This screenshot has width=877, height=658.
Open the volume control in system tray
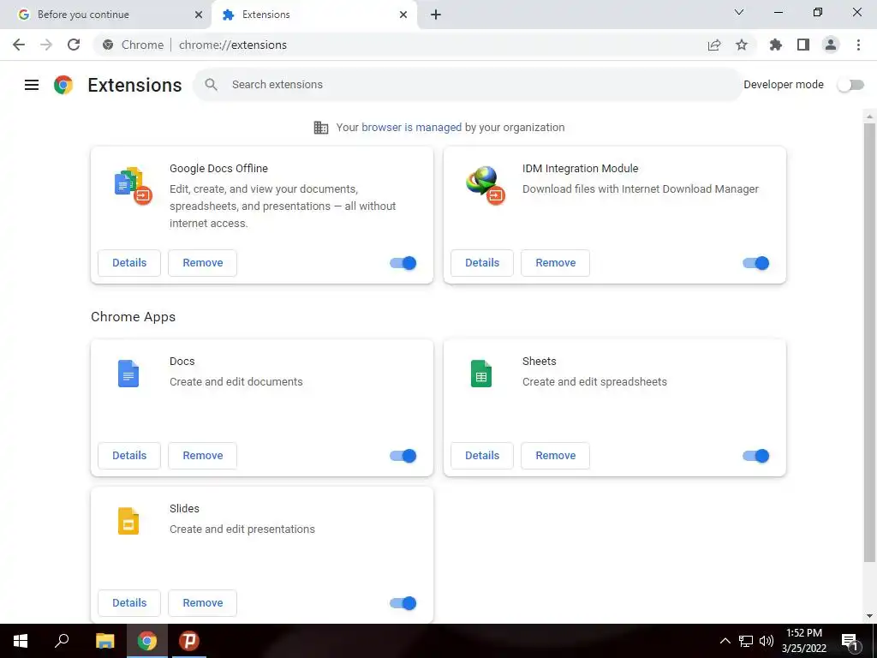[767, 641]
